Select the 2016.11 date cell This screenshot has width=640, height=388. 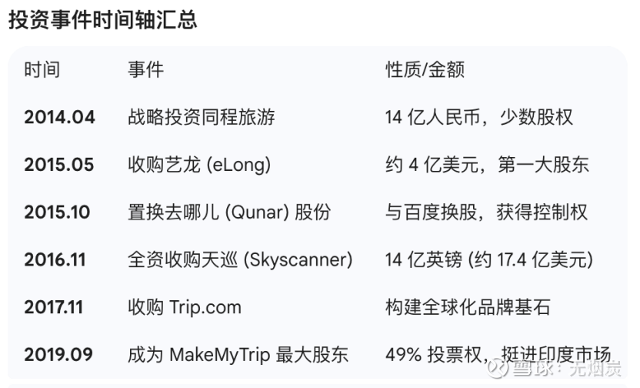(55, 261)
